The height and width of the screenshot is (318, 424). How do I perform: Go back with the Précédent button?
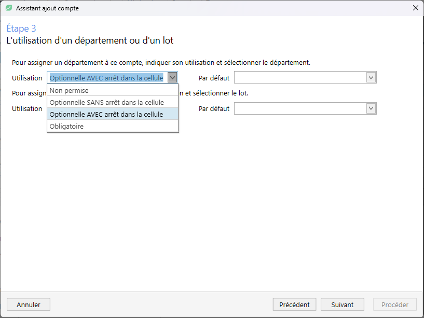coord(294,305)
